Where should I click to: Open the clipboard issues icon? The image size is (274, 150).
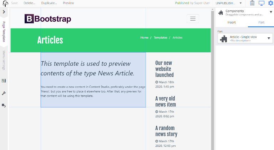(x=252, y=3)
